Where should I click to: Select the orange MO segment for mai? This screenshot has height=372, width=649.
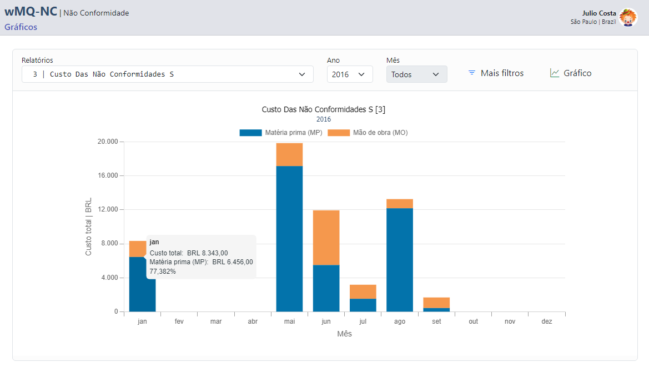click(289, 154)
